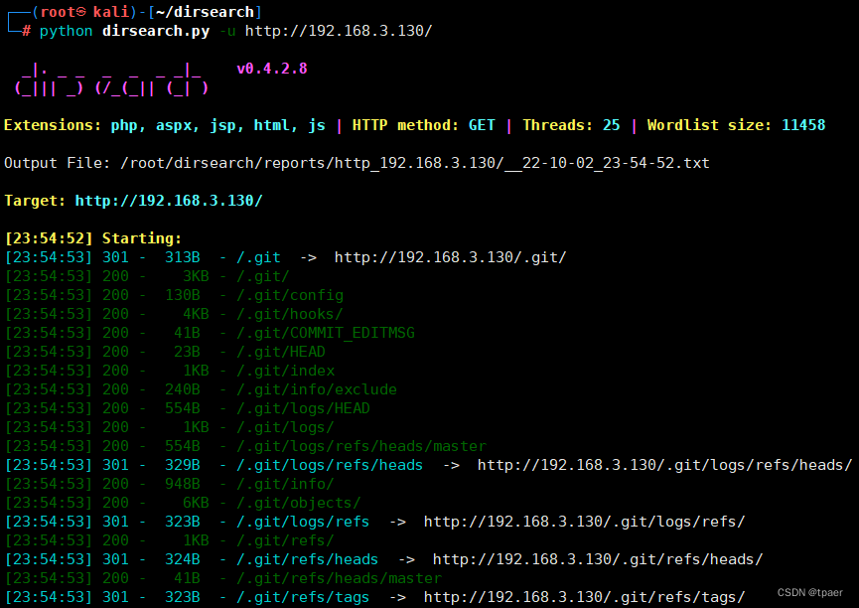This screenshot has height=608, width=859.
Task: Click the /.git/refs/heads 324B path
Action: tap(307, 559)
